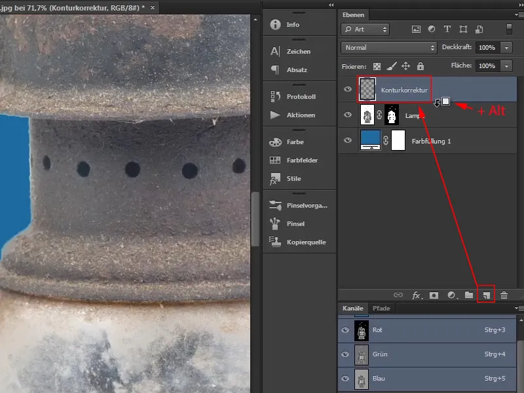Image resolution: width=524 pixels, height=393 pixels.
Task: Toggle mask link on Farbfüllung 1 layer
Action: pyautogui.click(x=386, y=140)
